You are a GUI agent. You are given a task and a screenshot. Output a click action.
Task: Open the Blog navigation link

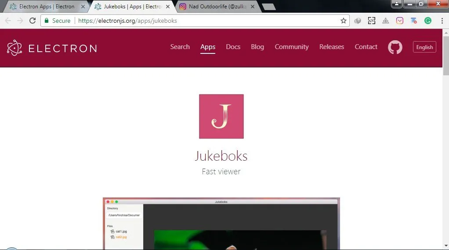point(257,47)
